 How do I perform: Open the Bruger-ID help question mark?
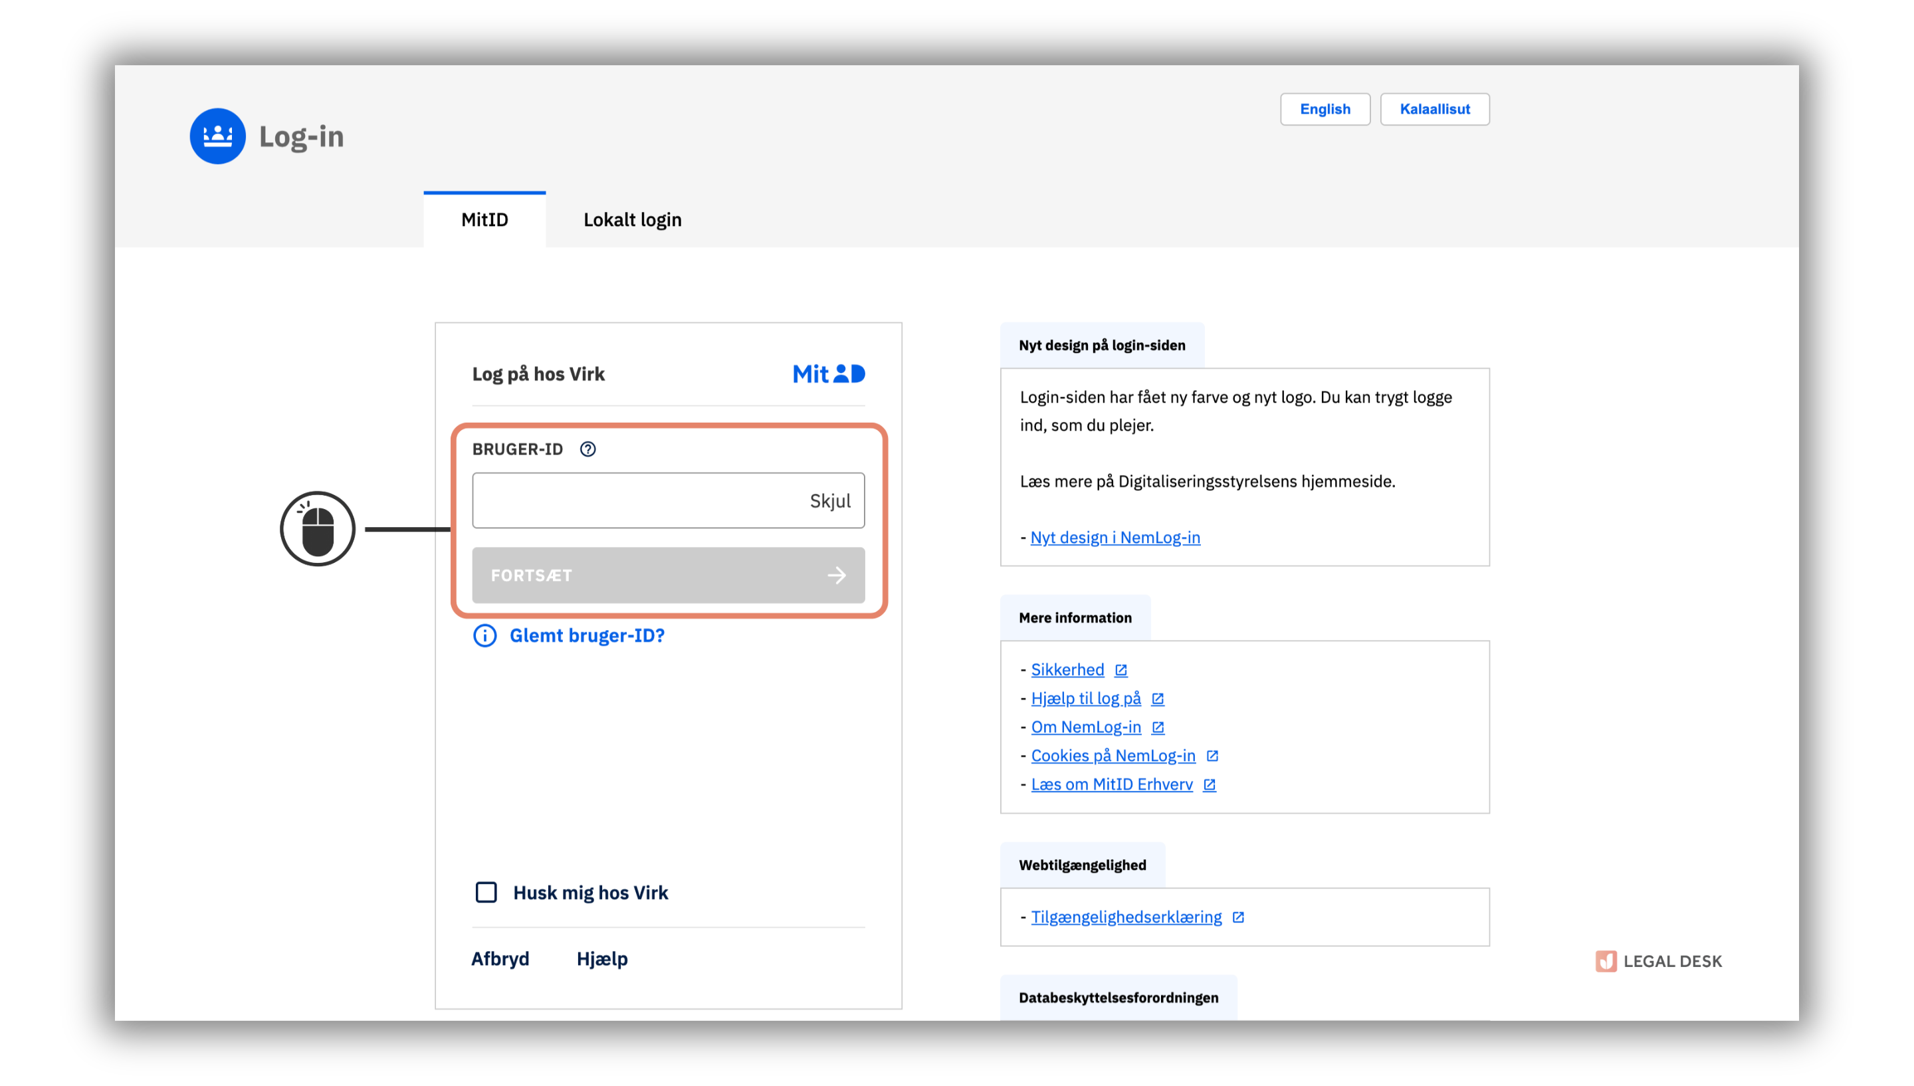[587, 449]
